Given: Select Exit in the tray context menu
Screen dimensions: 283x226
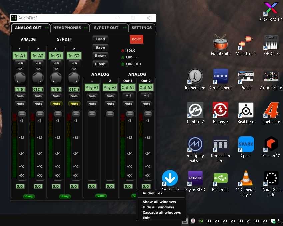Looking at the screenshot, I should 146,218.
